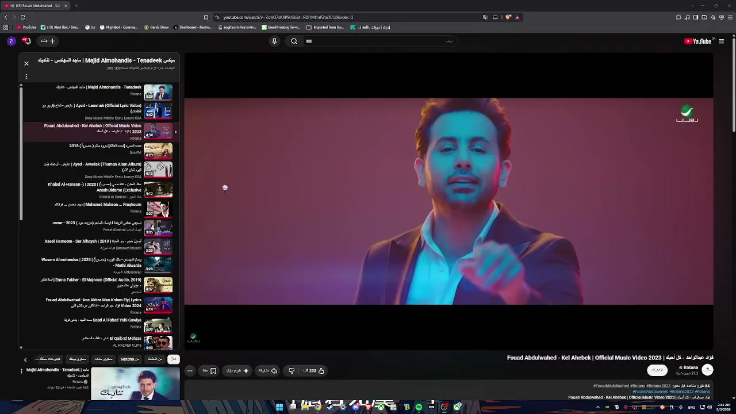Image resolution: width=736 pixels, height=414 pixels.
Task: Dislike the video with thumbs down
Action: (x=292, y=371)
